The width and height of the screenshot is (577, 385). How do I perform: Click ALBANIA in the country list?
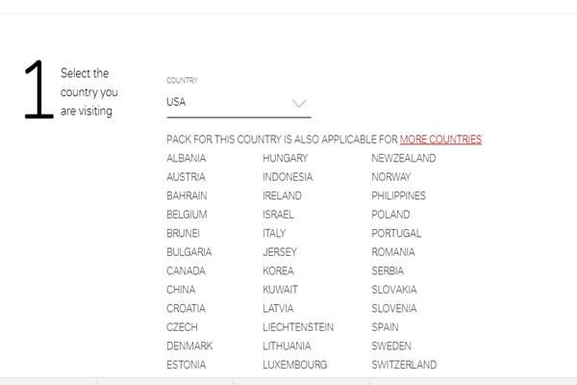tap(186, 158)
